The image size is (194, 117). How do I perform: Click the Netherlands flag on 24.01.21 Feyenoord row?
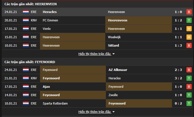point(26,70)
